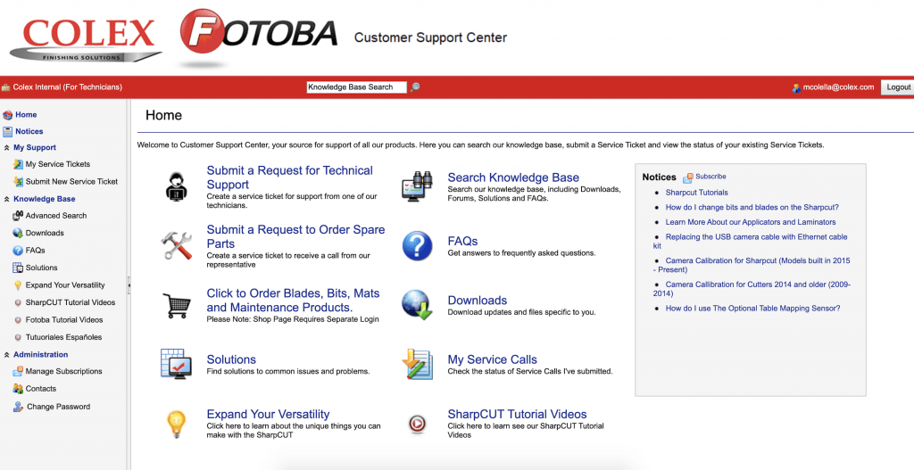The width and height of the screenshot is (914, 470).
Task: Open Home in the sidebar
Action: pyautogui.click(x=26, y=115)
